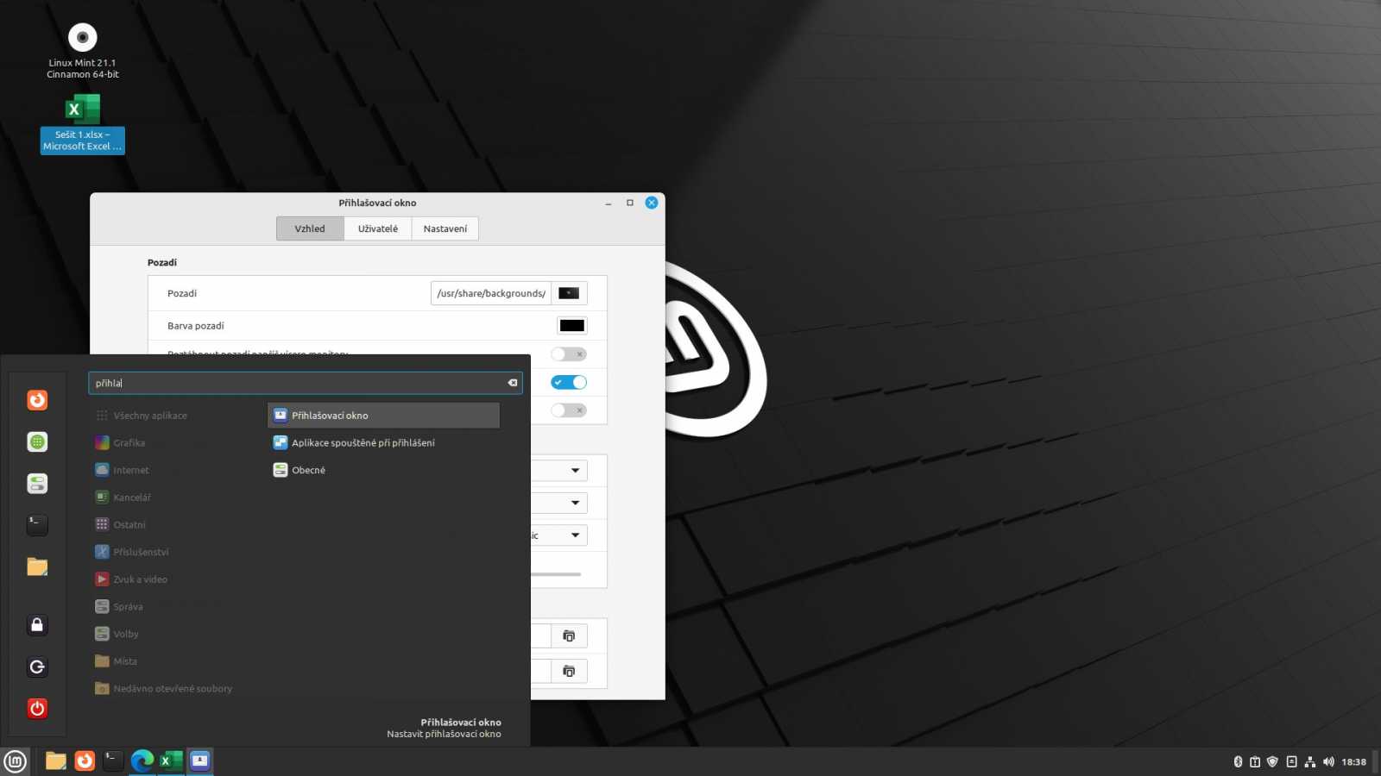The image size is (1381, 776).
Task: Pick the Barva pozadí color swatch
Action: pos(571,325)
